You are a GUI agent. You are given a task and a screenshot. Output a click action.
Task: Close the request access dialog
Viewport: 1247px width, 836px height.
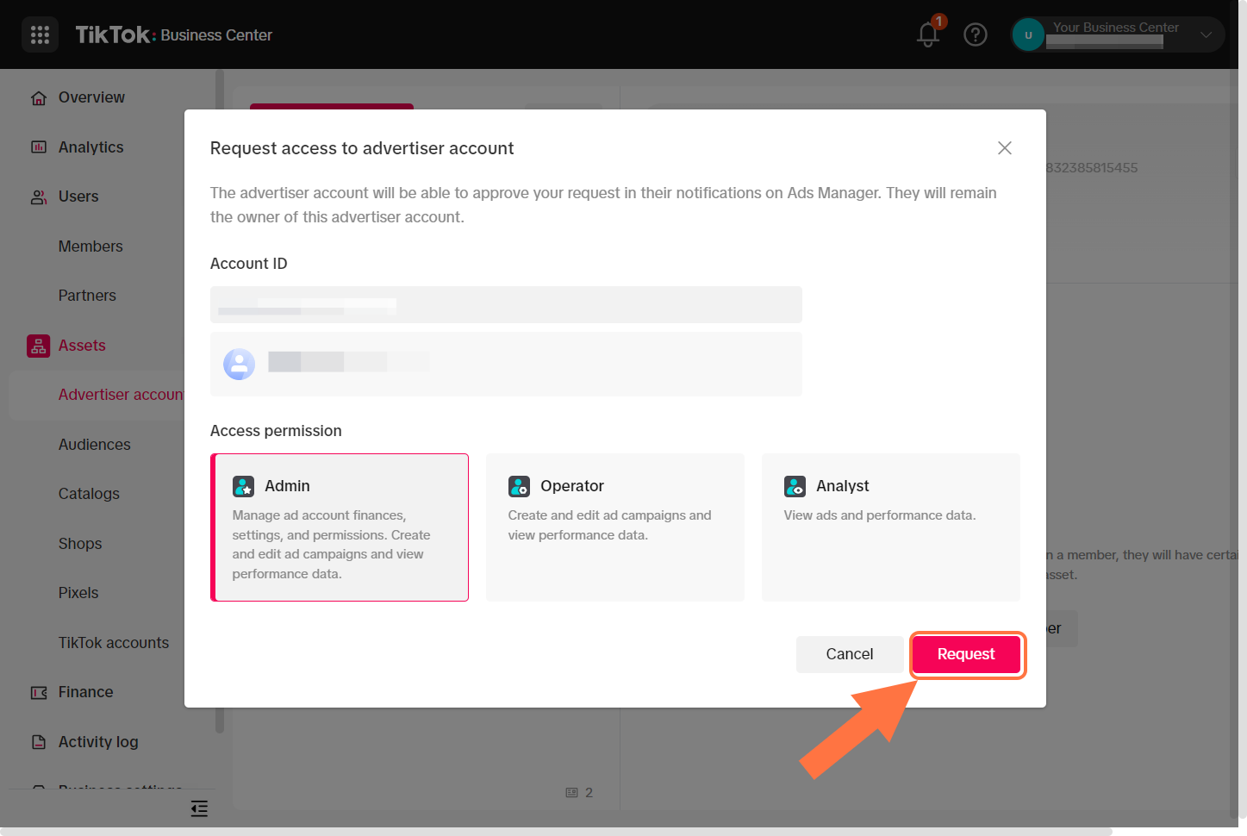pos(1004,148)
